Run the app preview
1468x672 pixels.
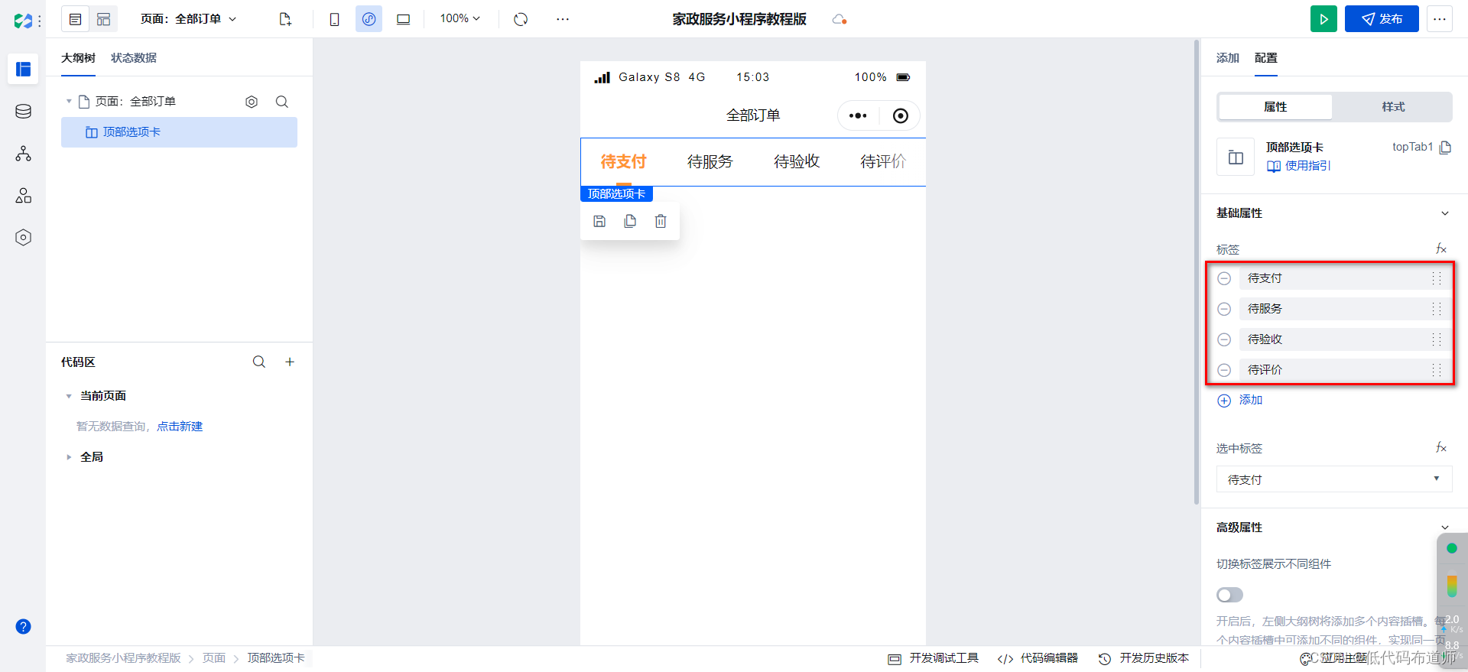1323,19
